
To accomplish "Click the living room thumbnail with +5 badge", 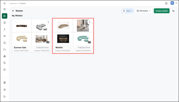I will coord(41,39).
